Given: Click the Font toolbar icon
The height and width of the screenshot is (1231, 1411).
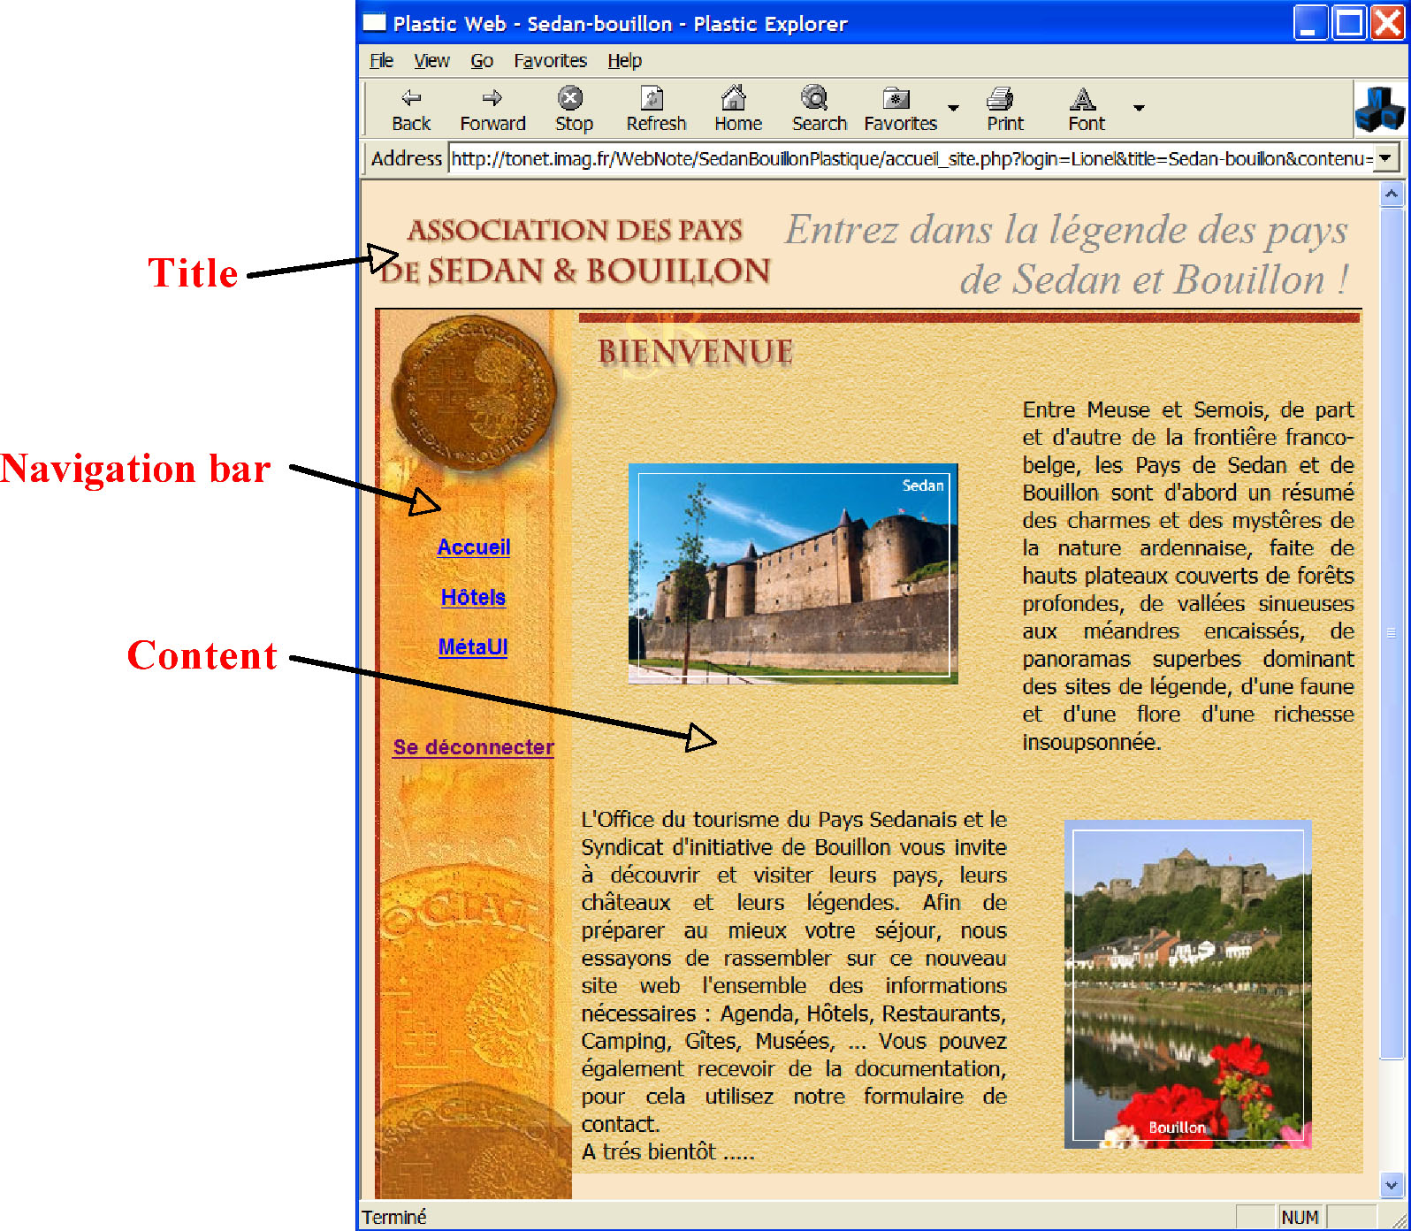Looking at the screenshot, I should pyautogui.click(x=1084, y=98).
